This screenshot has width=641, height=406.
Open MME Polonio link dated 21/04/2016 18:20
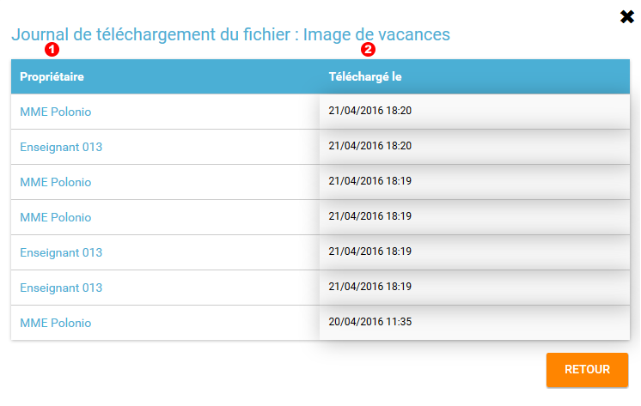[x=55, y=112]
